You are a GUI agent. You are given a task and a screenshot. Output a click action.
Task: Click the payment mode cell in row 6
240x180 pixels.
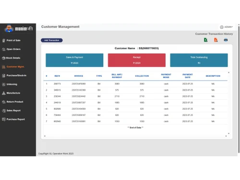pos(166,115)
